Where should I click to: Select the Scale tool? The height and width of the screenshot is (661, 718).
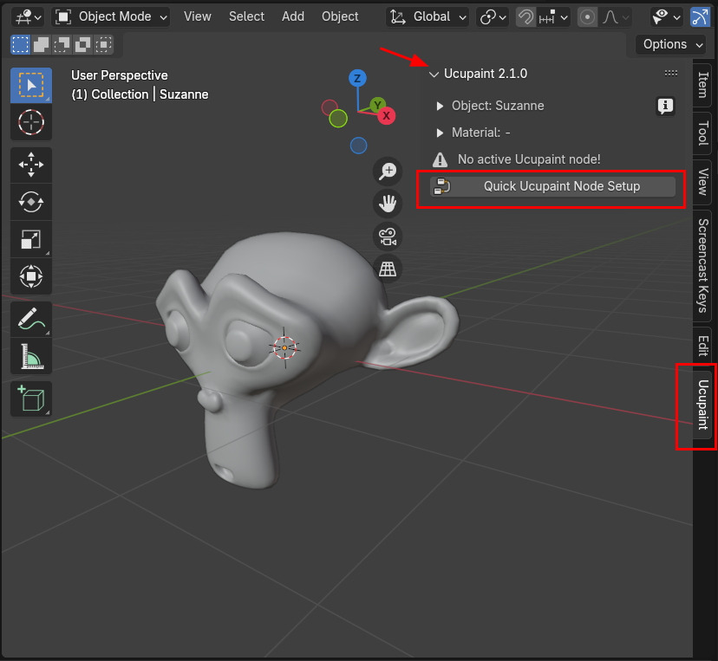(x=31, y=239)
